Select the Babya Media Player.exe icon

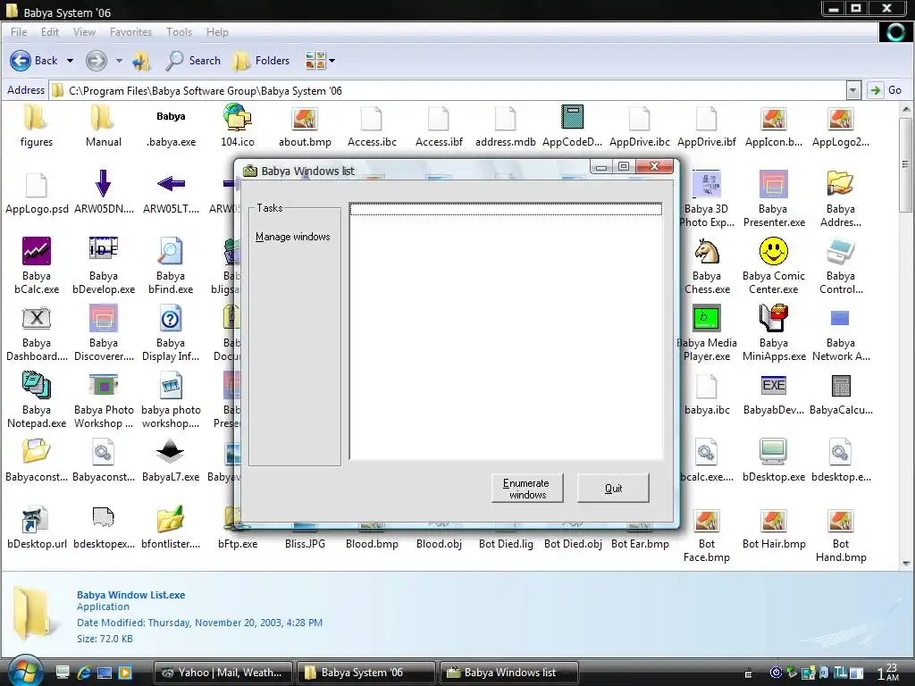[707, 318]
